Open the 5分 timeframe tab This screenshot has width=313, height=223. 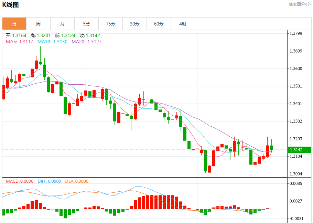[x=86, y=24]
